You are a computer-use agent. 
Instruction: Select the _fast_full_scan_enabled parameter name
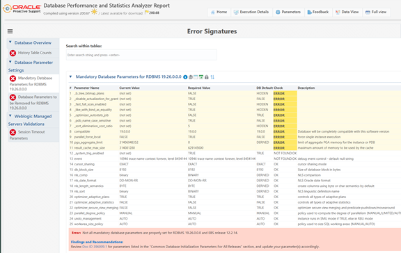coord(90,104)
